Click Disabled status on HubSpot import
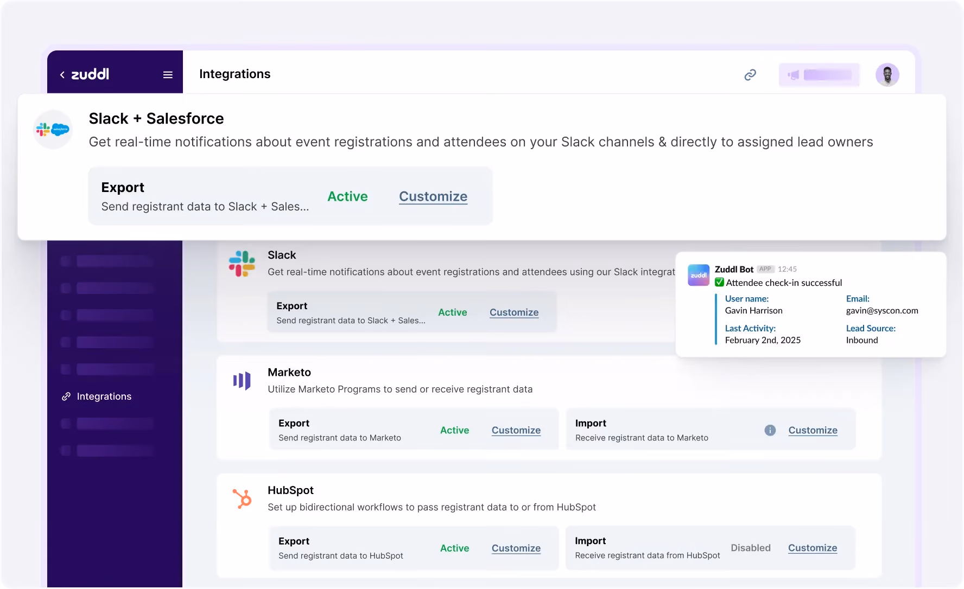Screen dimensions: 964x589 click(751, 548)
